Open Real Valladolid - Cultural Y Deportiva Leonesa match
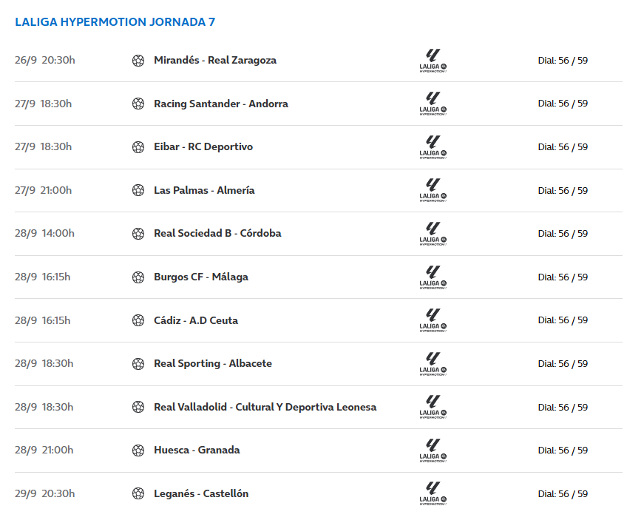 265,407
